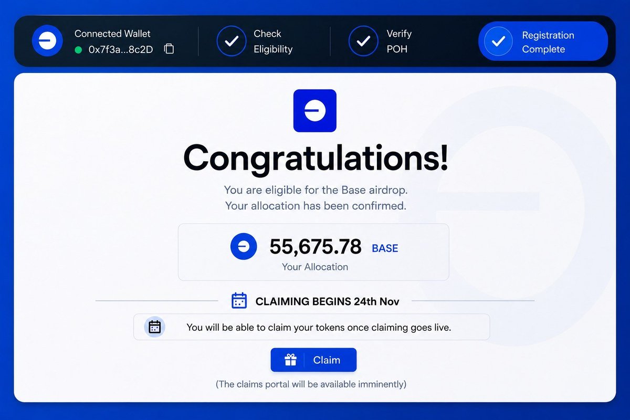
Task: Select the allocation amount 55,675.78
Action: pyautogui.click(x=316, y=247)
